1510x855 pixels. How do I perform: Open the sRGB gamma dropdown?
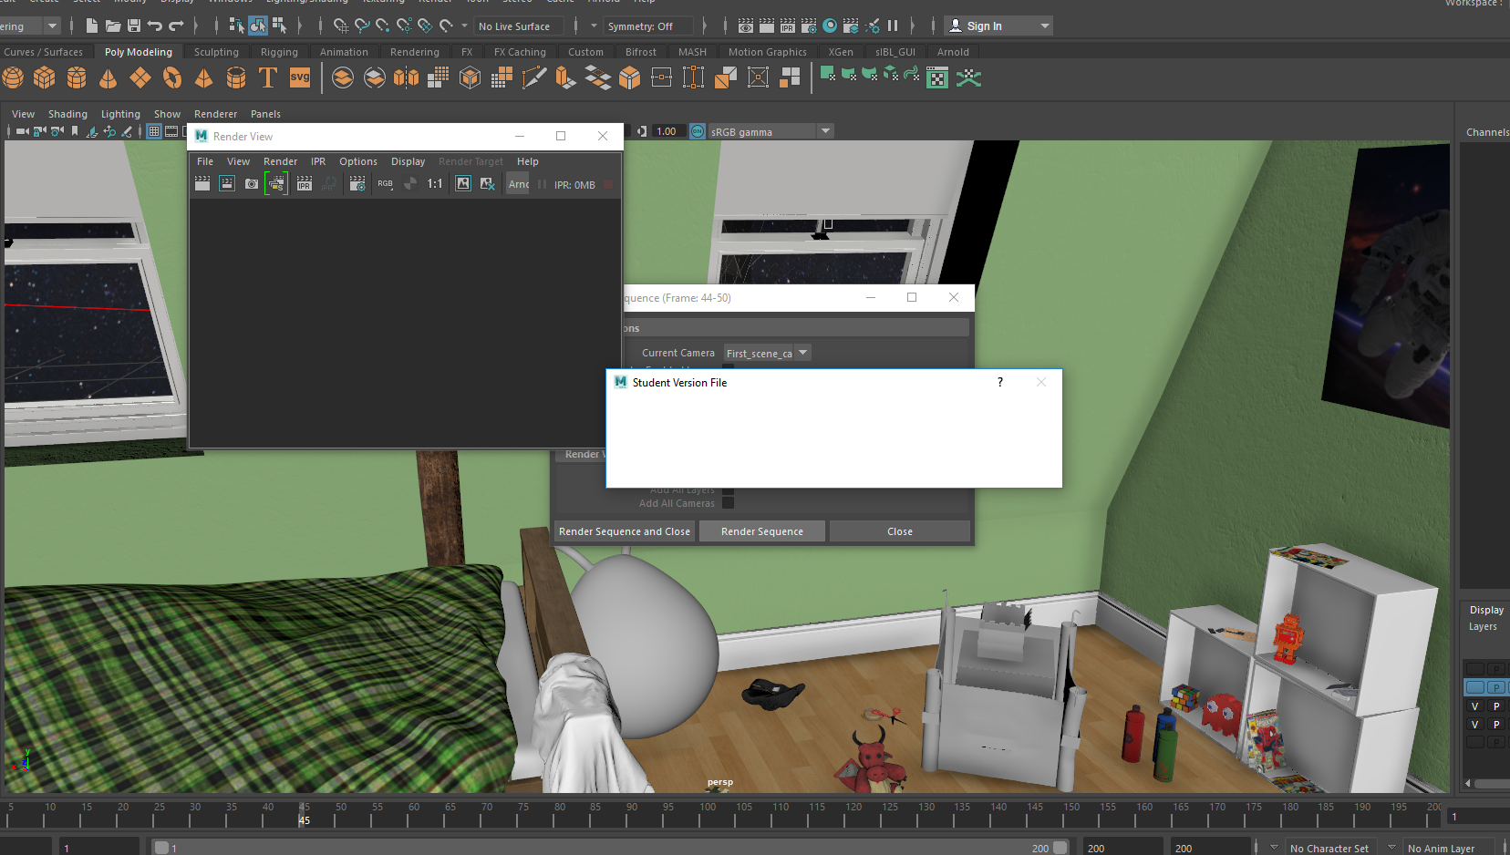coord(825,130)
